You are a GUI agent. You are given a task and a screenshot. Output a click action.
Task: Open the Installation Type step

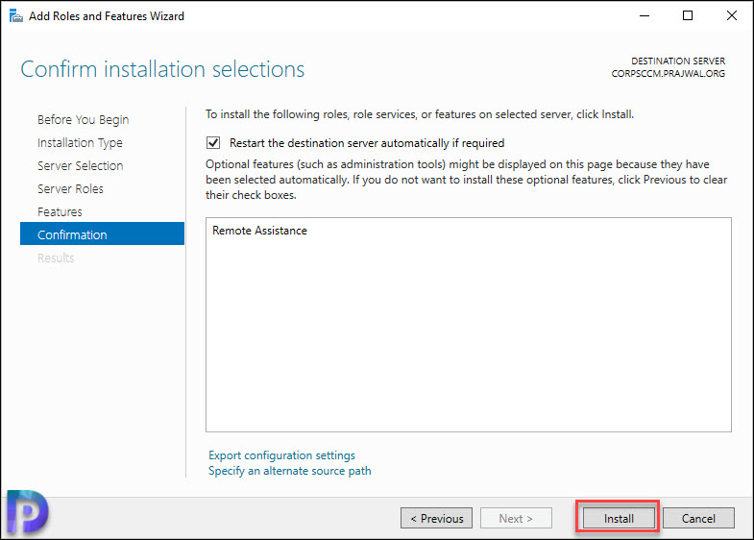80,143
